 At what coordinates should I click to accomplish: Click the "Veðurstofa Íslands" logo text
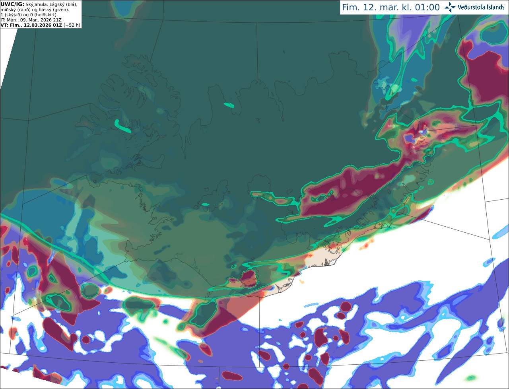pos(481,7)
